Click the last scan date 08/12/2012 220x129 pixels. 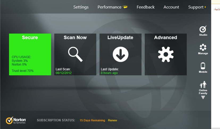click(64, 73)
